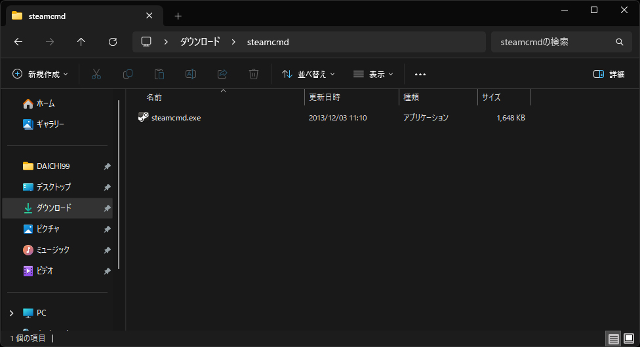Open the 表示 view dropdown

(373, 74)
